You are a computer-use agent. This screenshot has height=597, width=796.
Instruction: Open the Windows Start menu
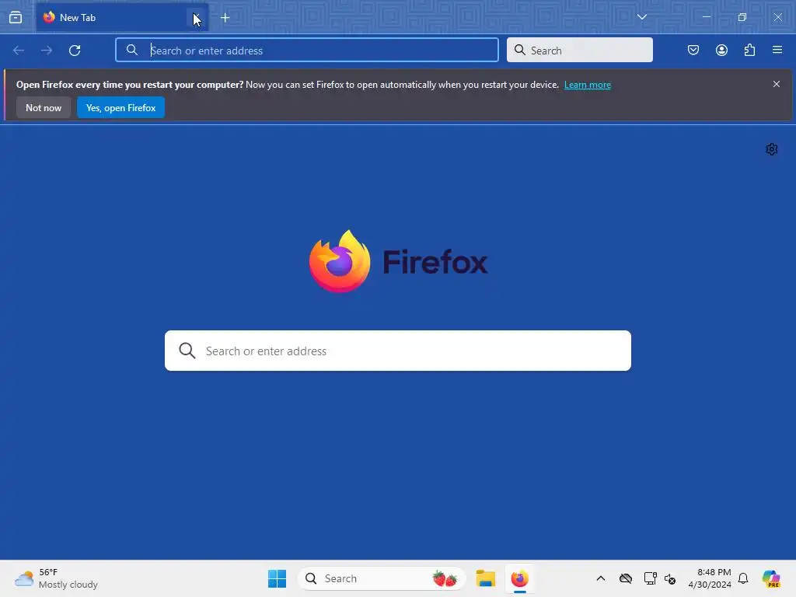(x=278, y=578)
